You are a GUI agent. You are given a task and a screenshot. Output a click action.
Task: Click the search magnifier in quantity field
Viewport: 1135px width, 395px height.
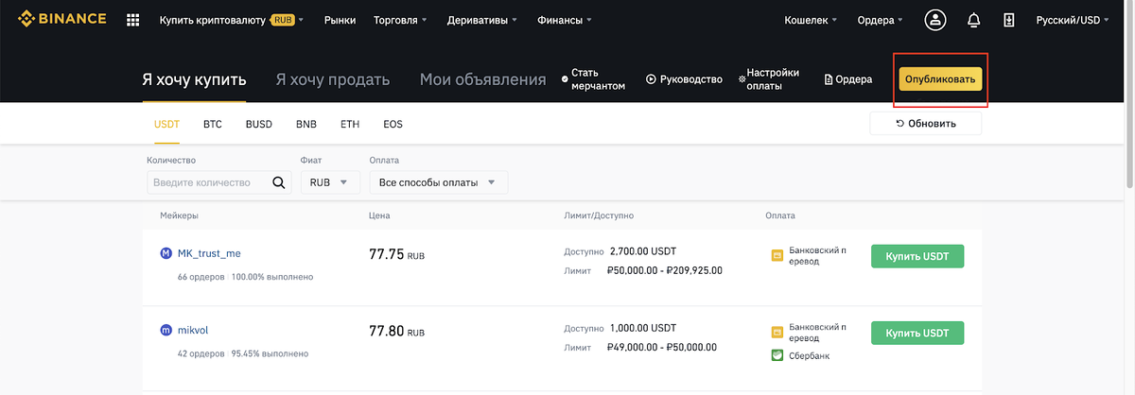tap(278, 182)
